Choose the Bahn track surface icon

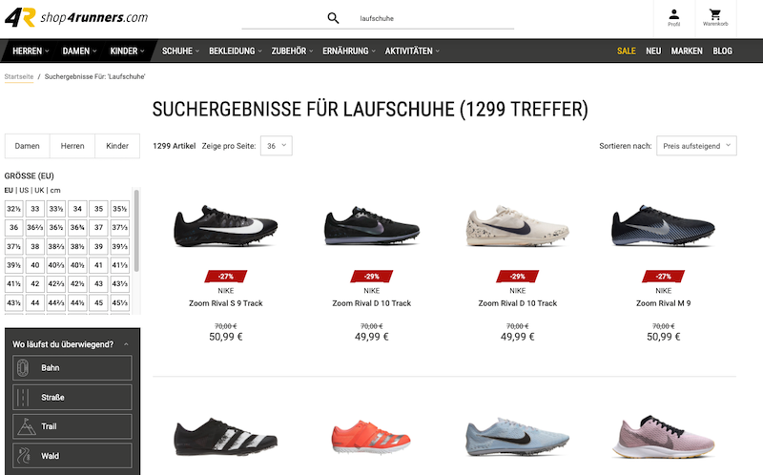pos(23,368)
